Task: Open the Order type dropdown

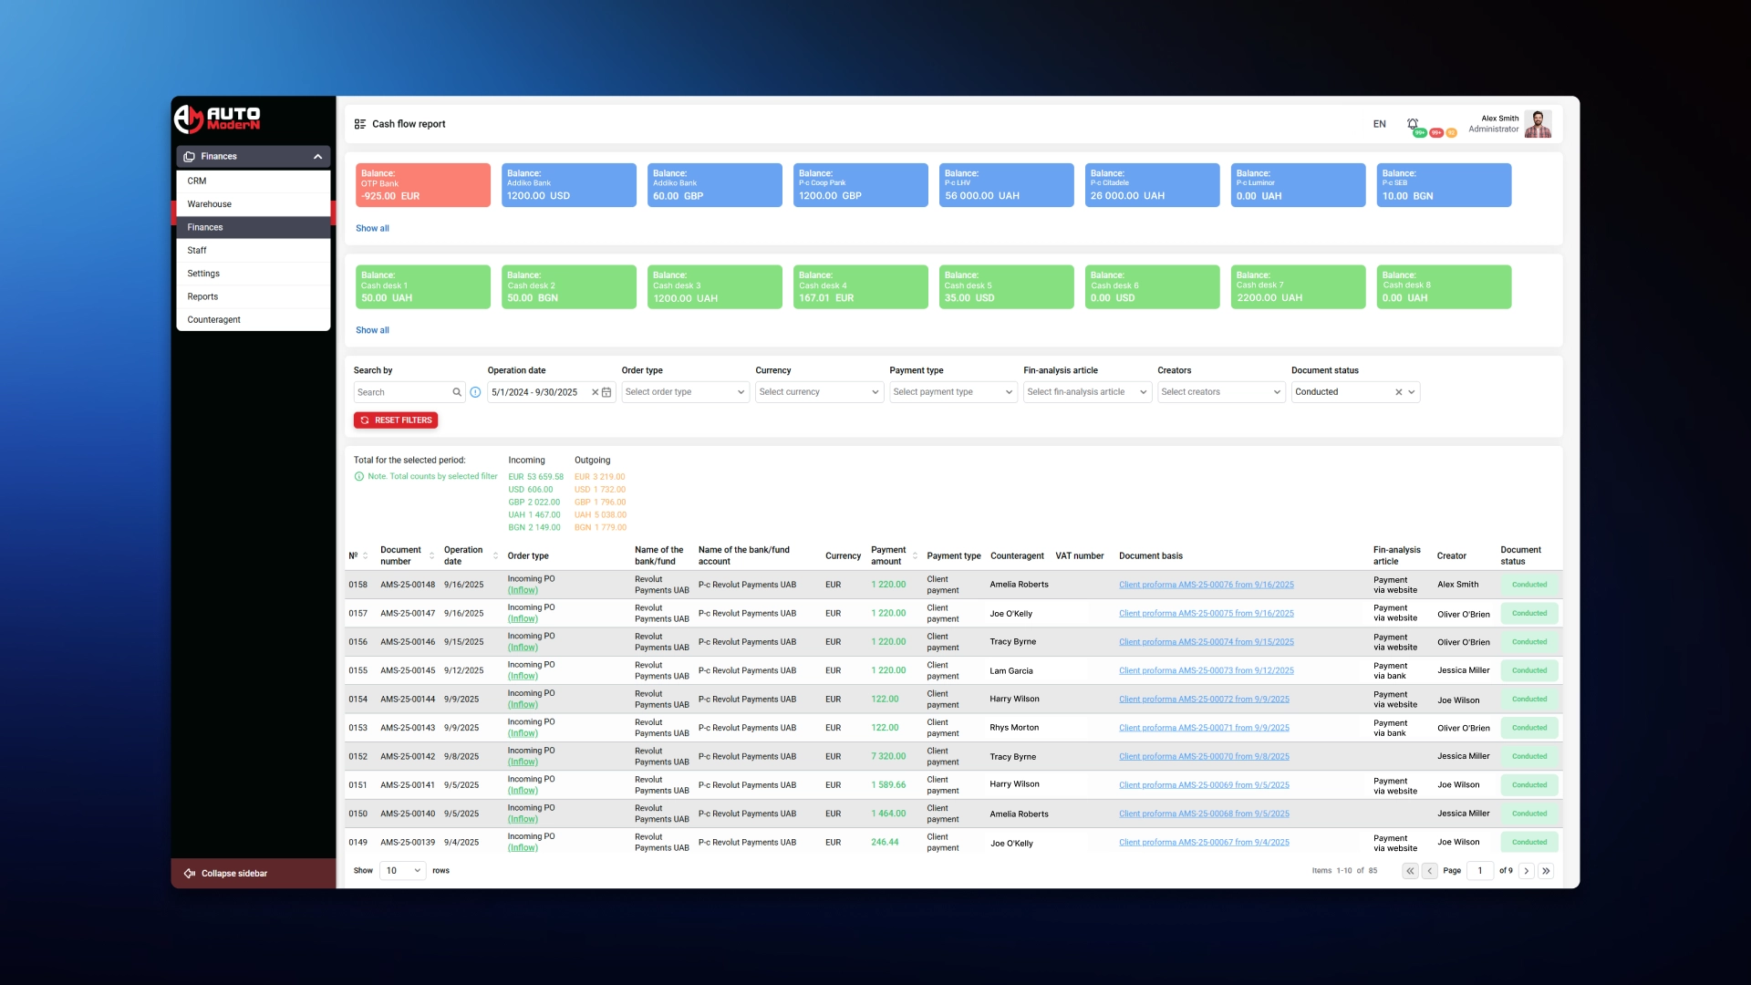Action: [685, 392]
